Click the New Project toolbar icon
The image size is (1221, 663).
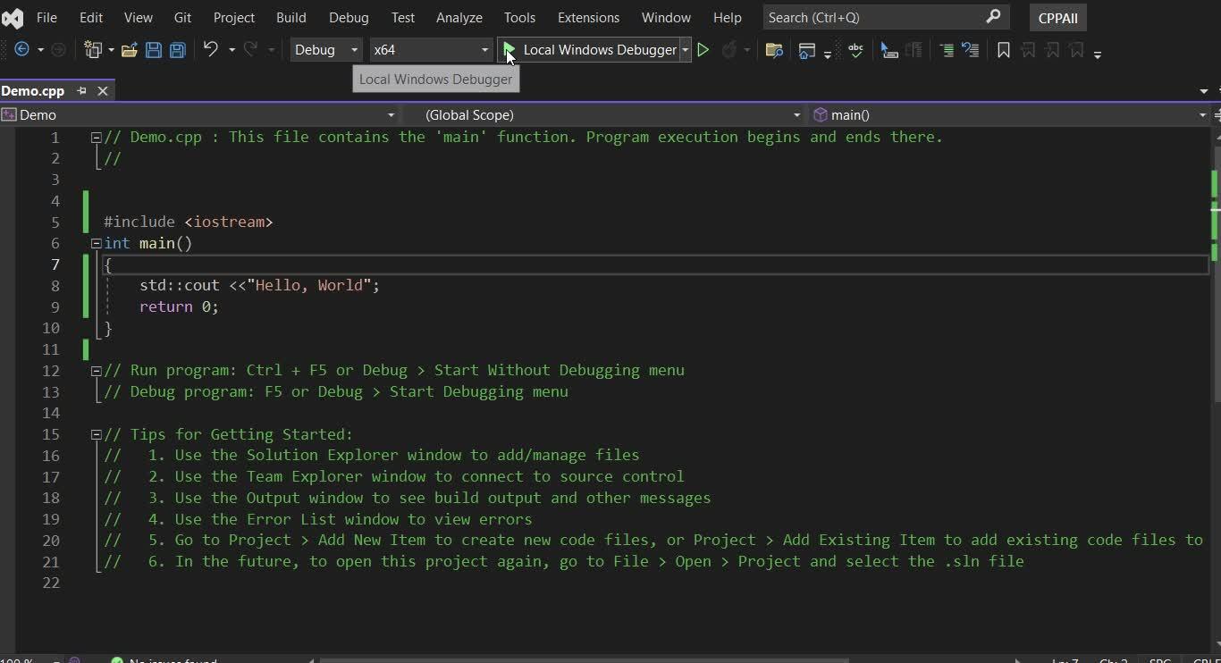93,50
